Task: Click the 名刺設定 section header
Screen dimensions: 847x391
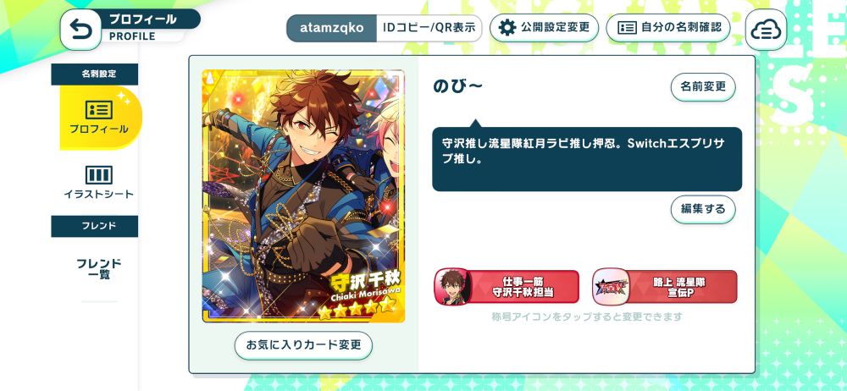Action: 95,74
